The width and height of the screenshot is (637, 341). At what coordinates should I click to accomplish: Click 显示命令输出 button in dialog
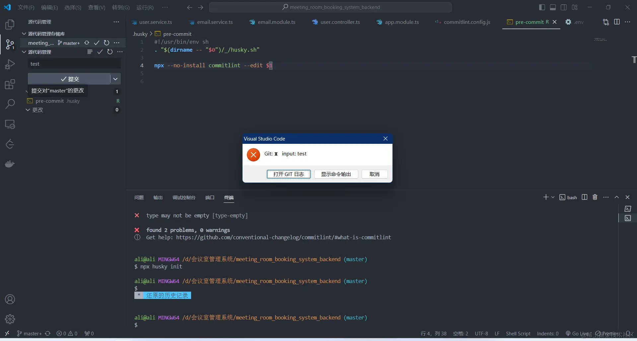point(336,174)
